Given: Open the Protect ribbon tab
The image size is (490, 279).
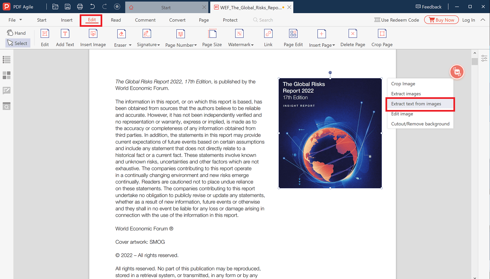Looking at the screenshot, I should (230, 20).
